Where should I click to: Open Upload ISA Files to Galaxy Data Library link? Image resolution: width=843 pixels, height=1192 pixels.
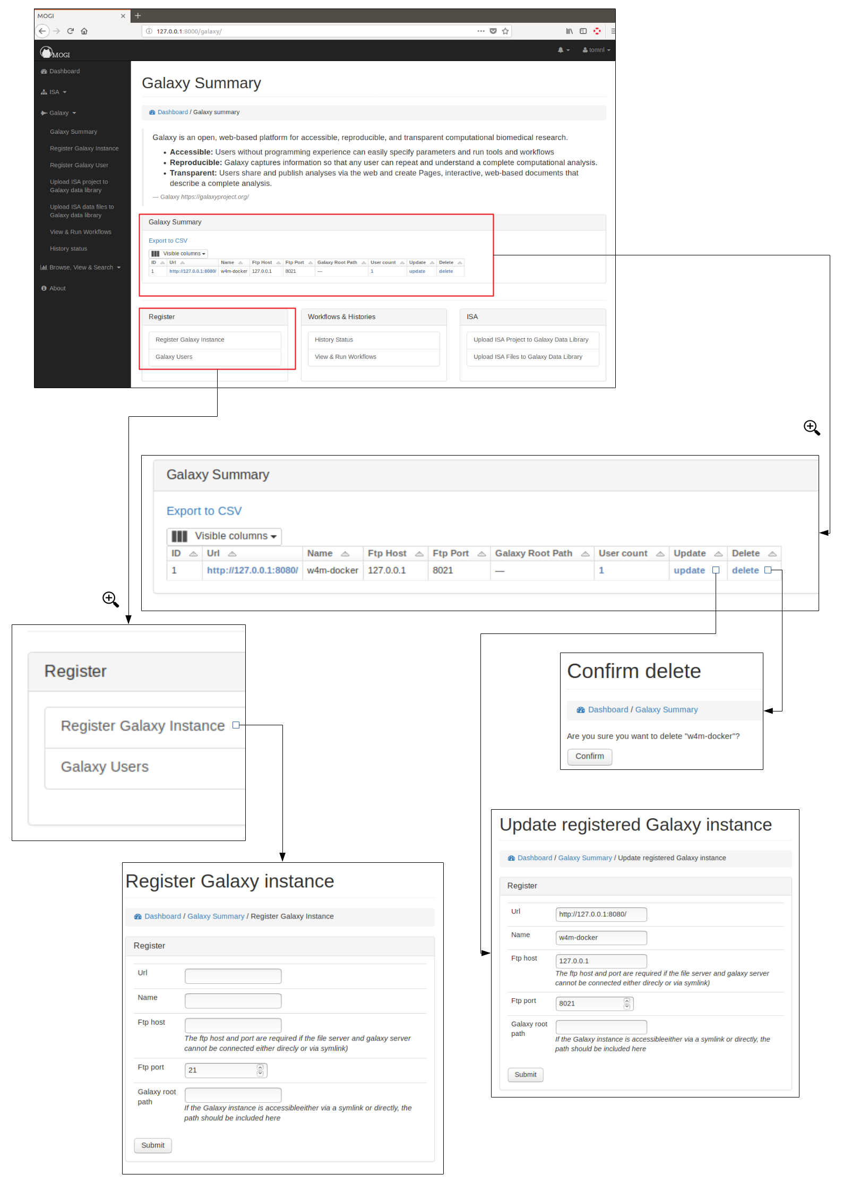pos(533,357)
